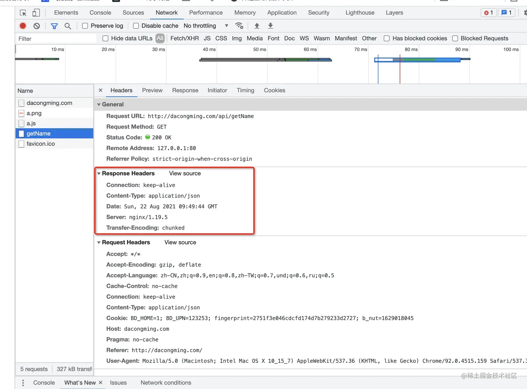Tick the Blocked Requests checkbox
This screenshot has height=389, width=527.
(x=455, y=38)
